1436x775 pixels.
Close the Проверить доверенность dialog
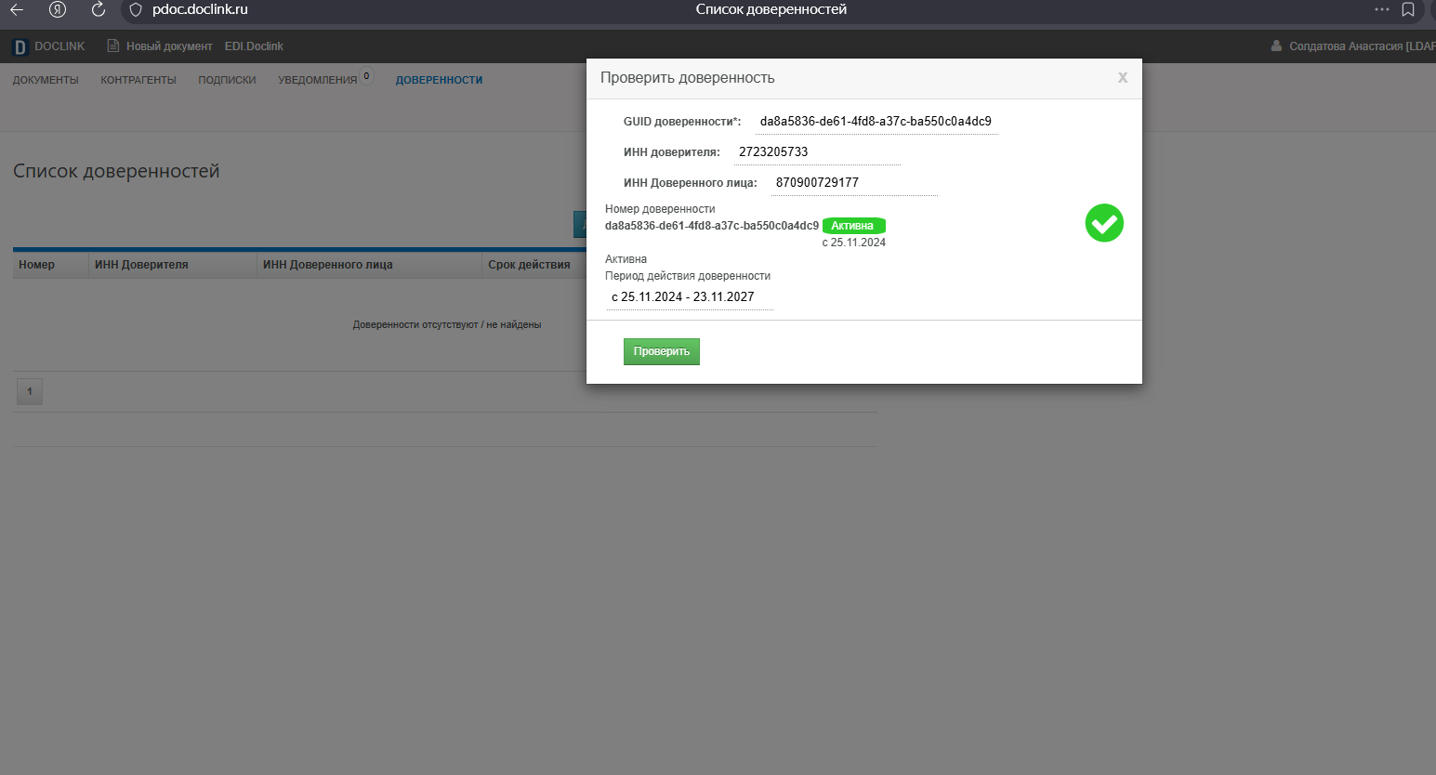click(x=1123, y=78)
